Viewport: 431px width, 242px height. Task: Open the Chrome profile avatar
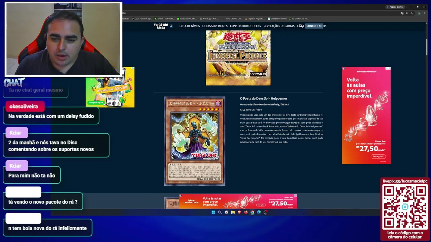(419, 13)
